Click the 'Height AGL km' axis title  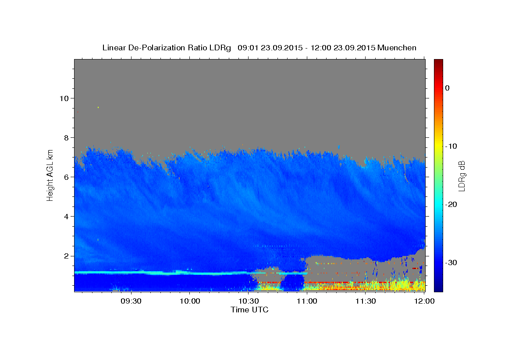pos(50,175)
